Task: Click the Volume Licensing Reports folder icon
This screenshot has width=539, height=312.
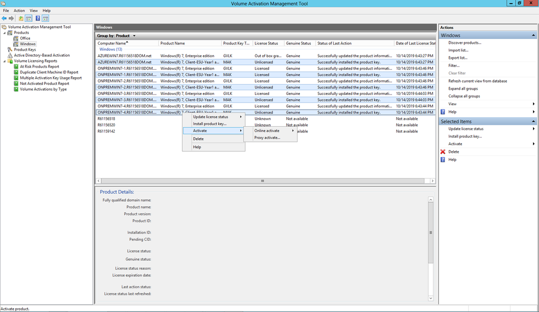Action: (x=10, y=61)
